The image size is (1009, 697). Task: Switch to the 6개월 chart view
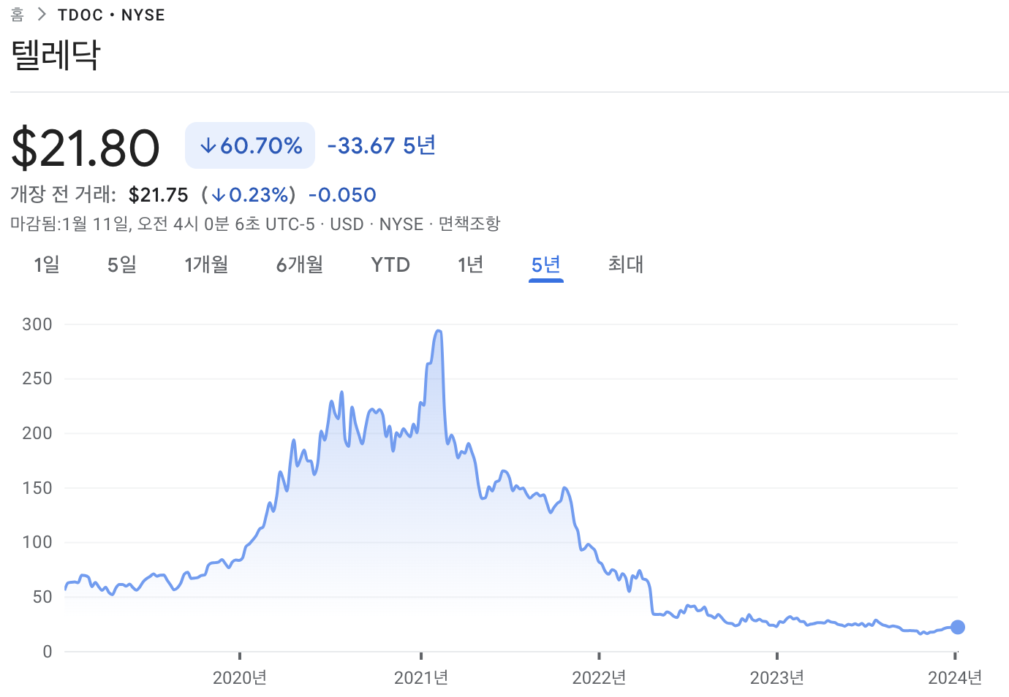[x=300, y=264]
